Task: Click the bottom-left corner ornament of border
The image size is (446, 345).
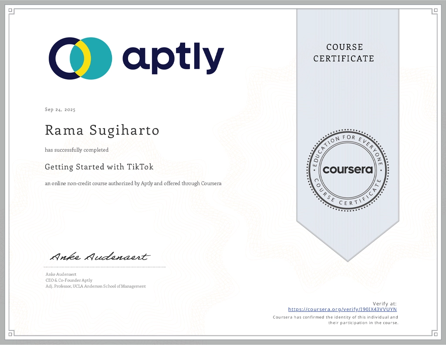Action: (11, 333)
